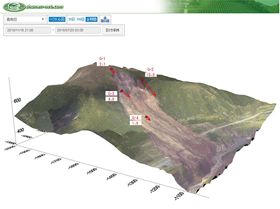Click the 日付保持 date hold button

(113, 30)
